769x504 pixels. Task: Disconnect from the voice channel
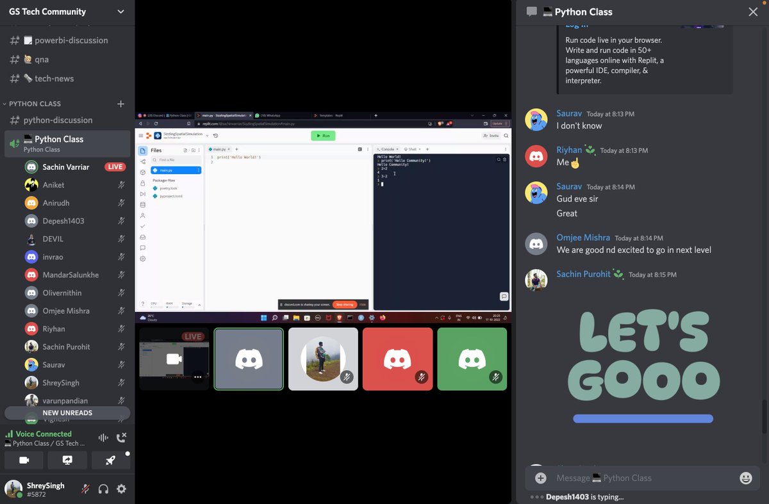(x=121, y=438)
